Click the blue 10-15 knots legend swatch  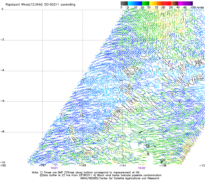tap(138, 3)
